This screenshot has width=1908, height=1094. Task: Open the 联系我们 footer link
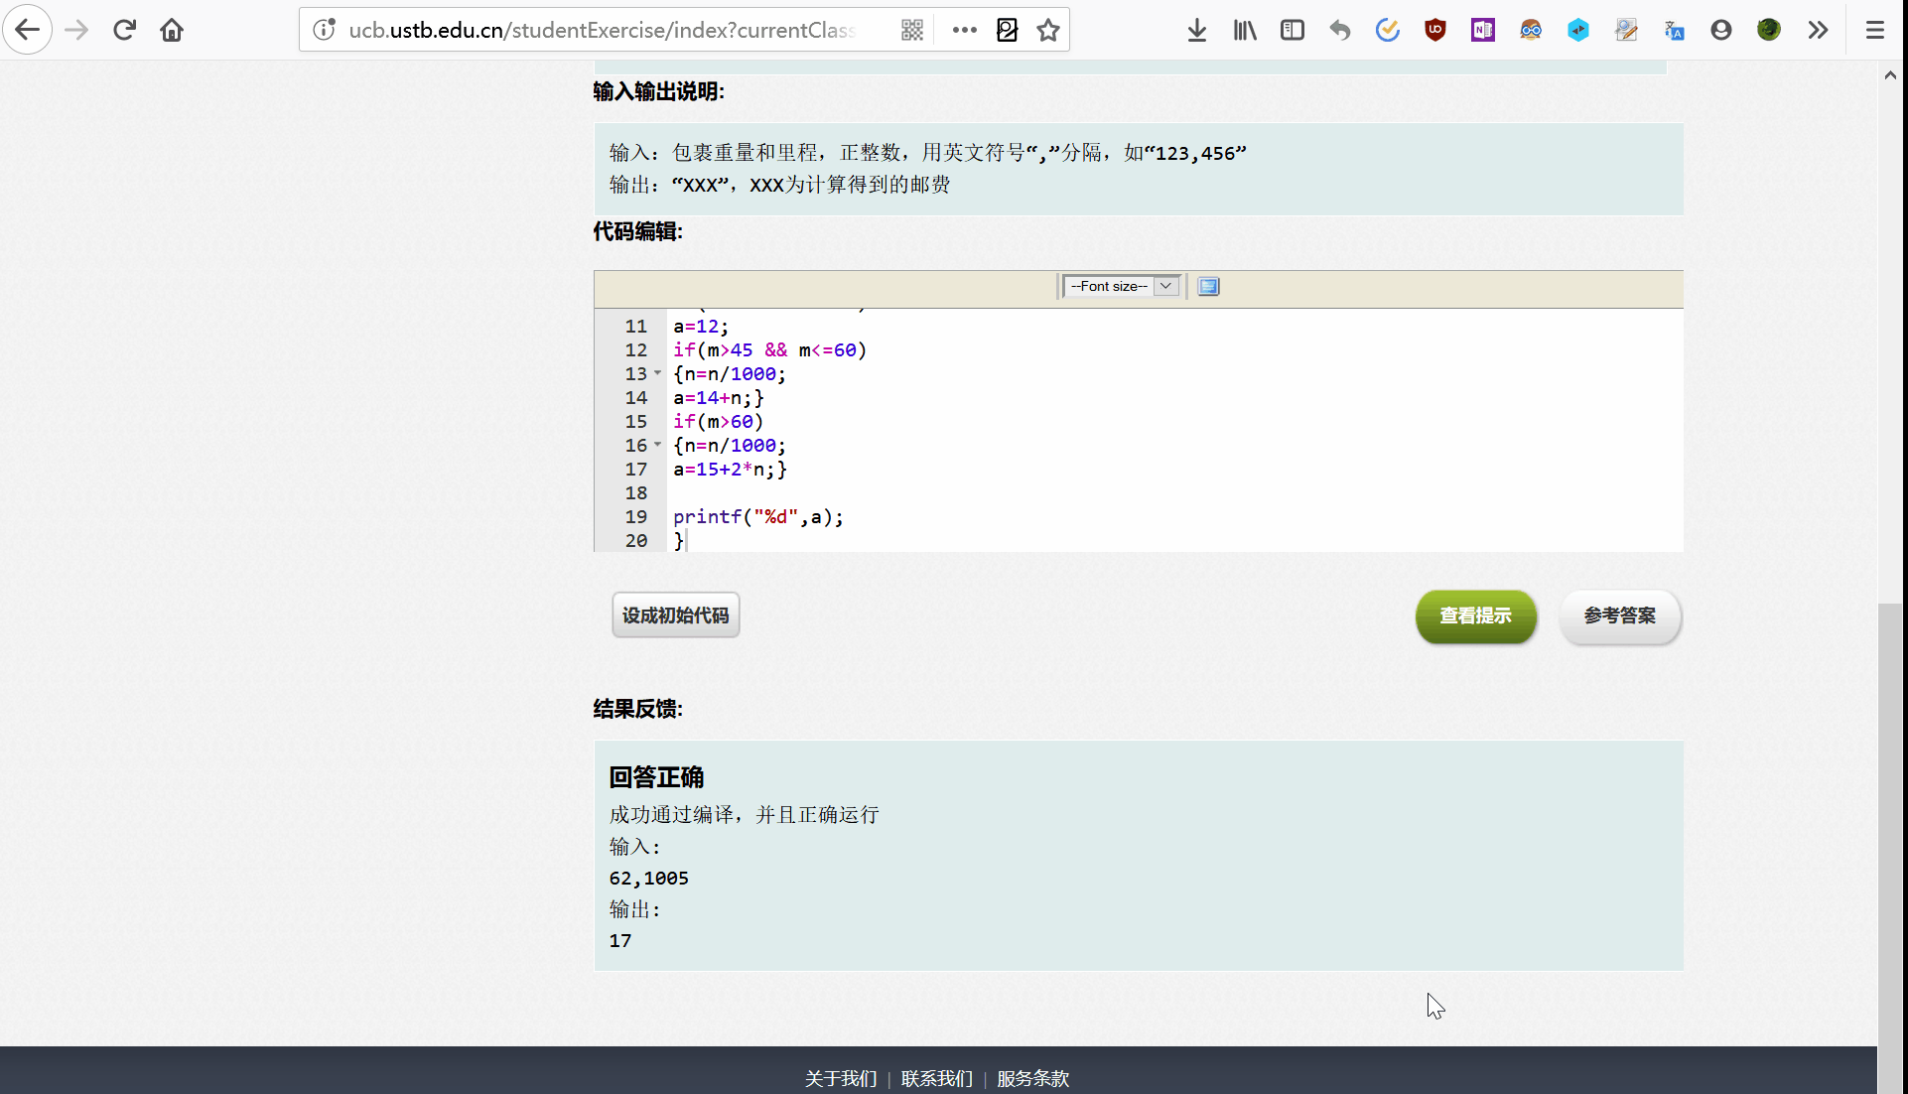[x=936, y=1078]
